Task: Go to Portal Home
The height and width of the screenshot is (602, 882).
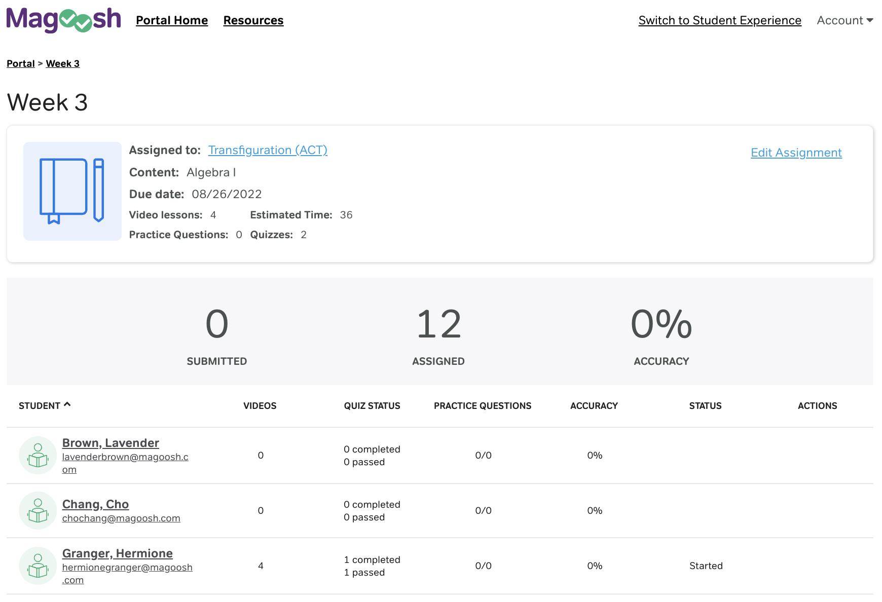Action: click(x=172, y=20)
